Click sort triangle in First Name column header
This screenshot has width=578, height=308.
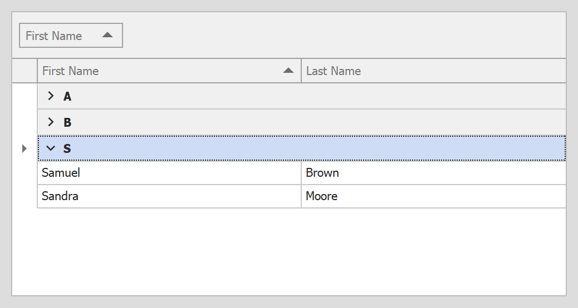(x=288, y=71)
